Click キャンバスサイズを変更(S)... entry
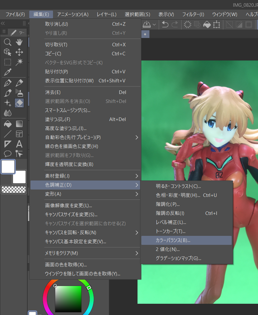The width and height of the screenshot is (258, 315). [x=85, y=215]
